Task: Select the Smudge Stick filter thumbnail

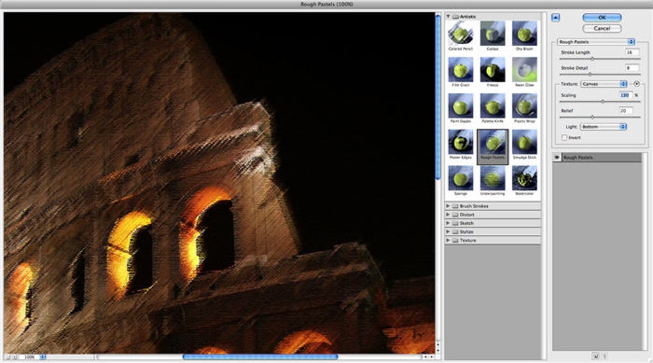Action: tap(524, 142)
